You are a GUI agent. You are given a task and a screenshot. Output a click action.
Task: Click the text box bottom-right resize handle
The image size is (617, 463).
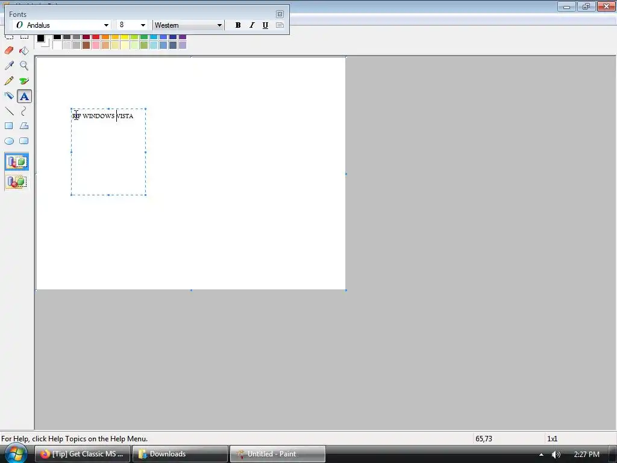(146, 195)
